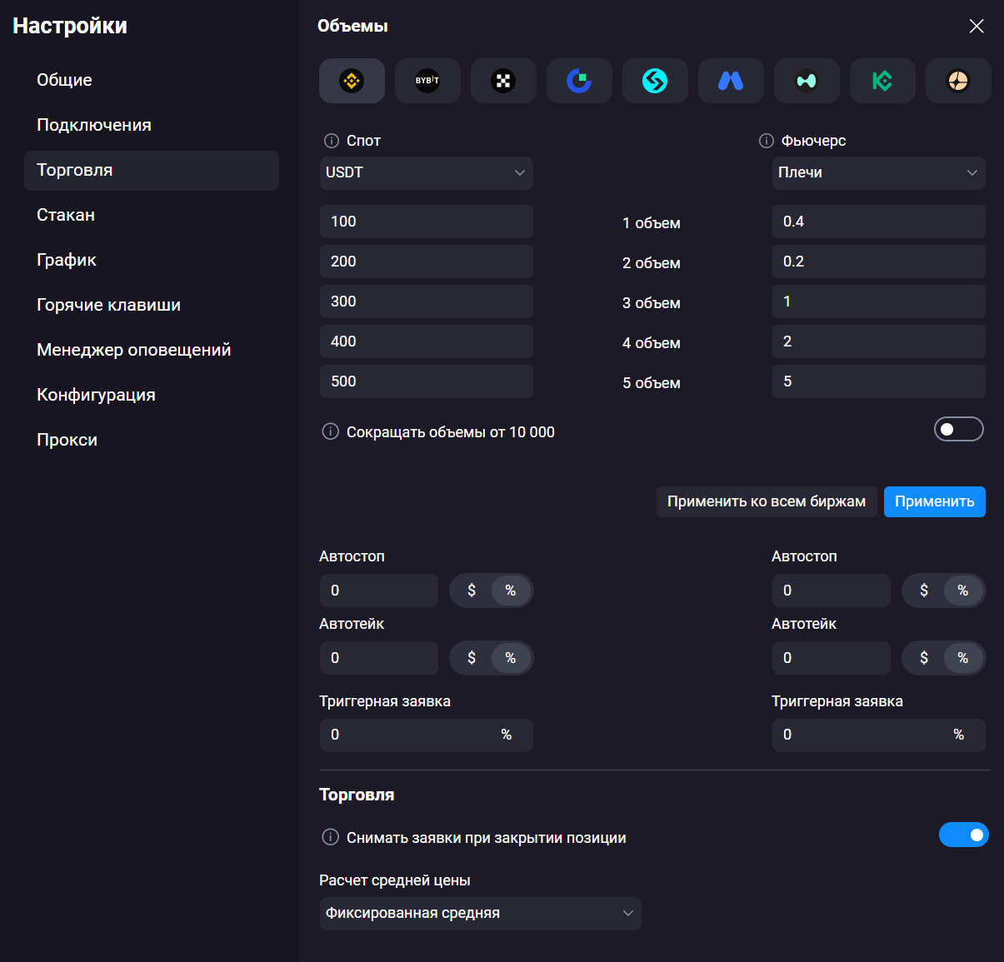Expand Фиксированная средняя price calculation dropdown

pyautogui.click(x=480, y=913)
